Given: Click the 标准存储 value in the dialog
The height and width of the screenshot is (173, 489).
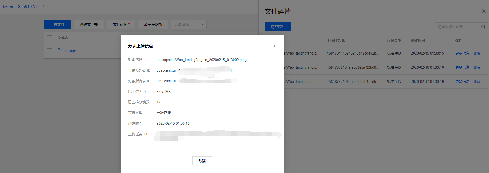Looking at the screenshot, I should pyautogui.click(x=164, y=113).
